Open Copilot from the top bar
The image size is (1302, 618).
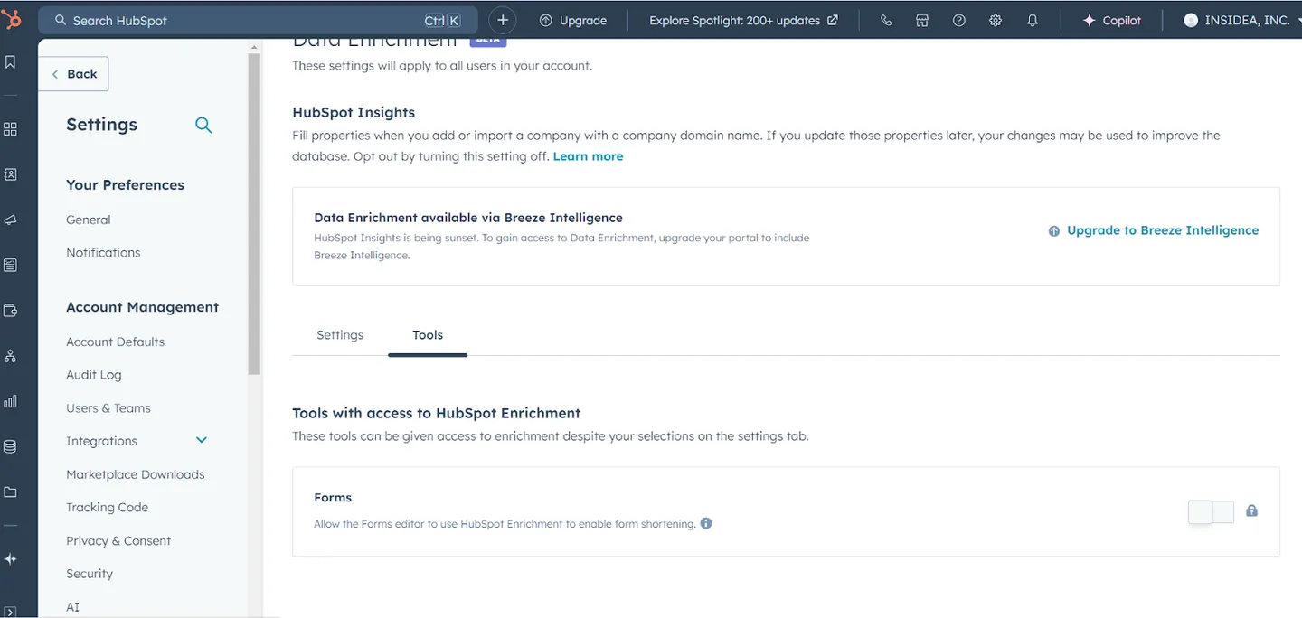pyautogui.click(x=1111, y=20)
